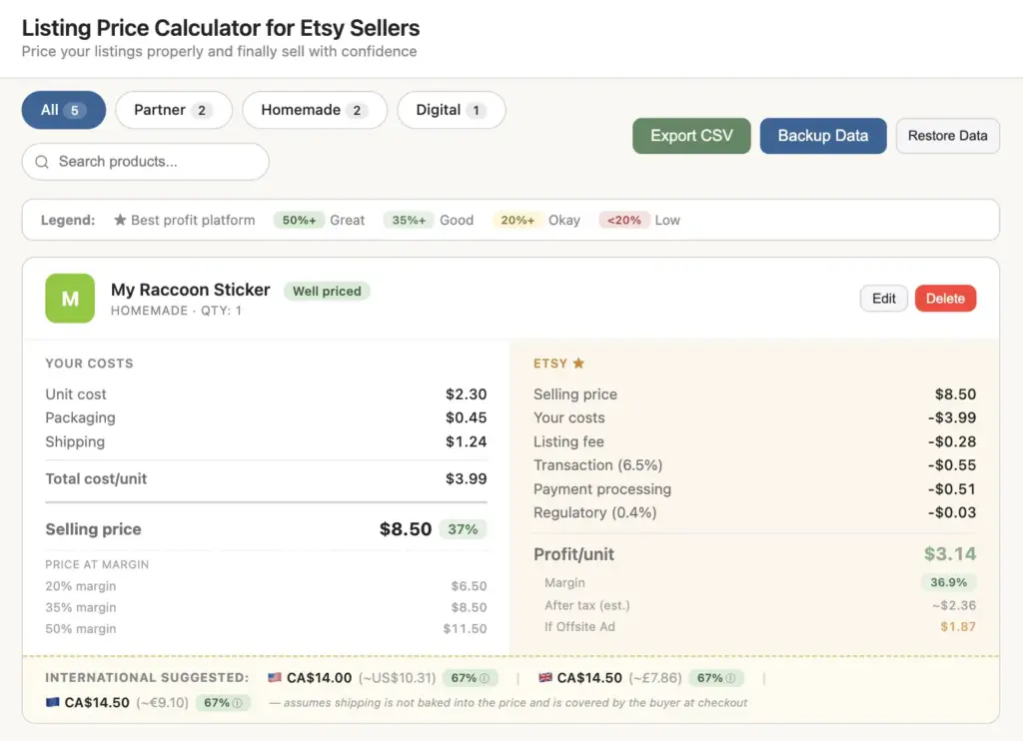The image size is (1023, 741).
Task: Click the EU flag icon
Action: click(x=52, y=702)
